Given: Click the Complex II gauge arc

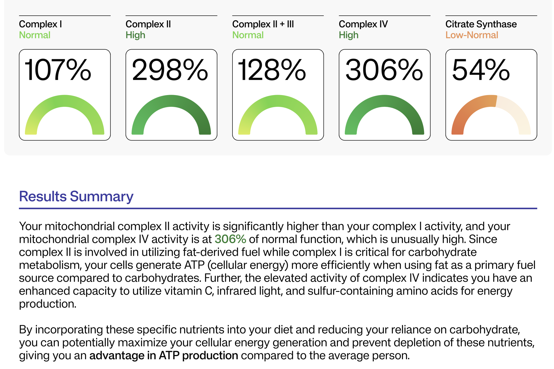Looking at the screenshot, I should pos(171,114).
